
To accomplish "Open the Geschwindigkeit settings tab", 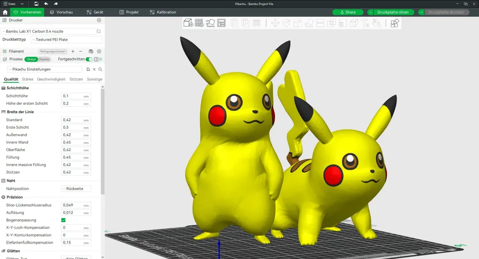I will point(51,79).
